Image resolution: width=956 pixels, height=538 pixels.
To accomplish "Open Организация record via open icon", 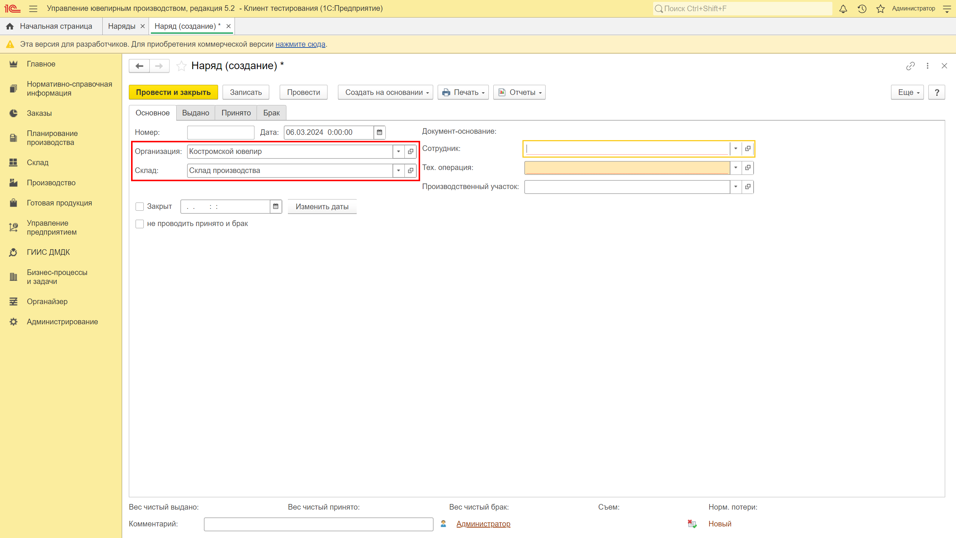I will coord(410,151).
